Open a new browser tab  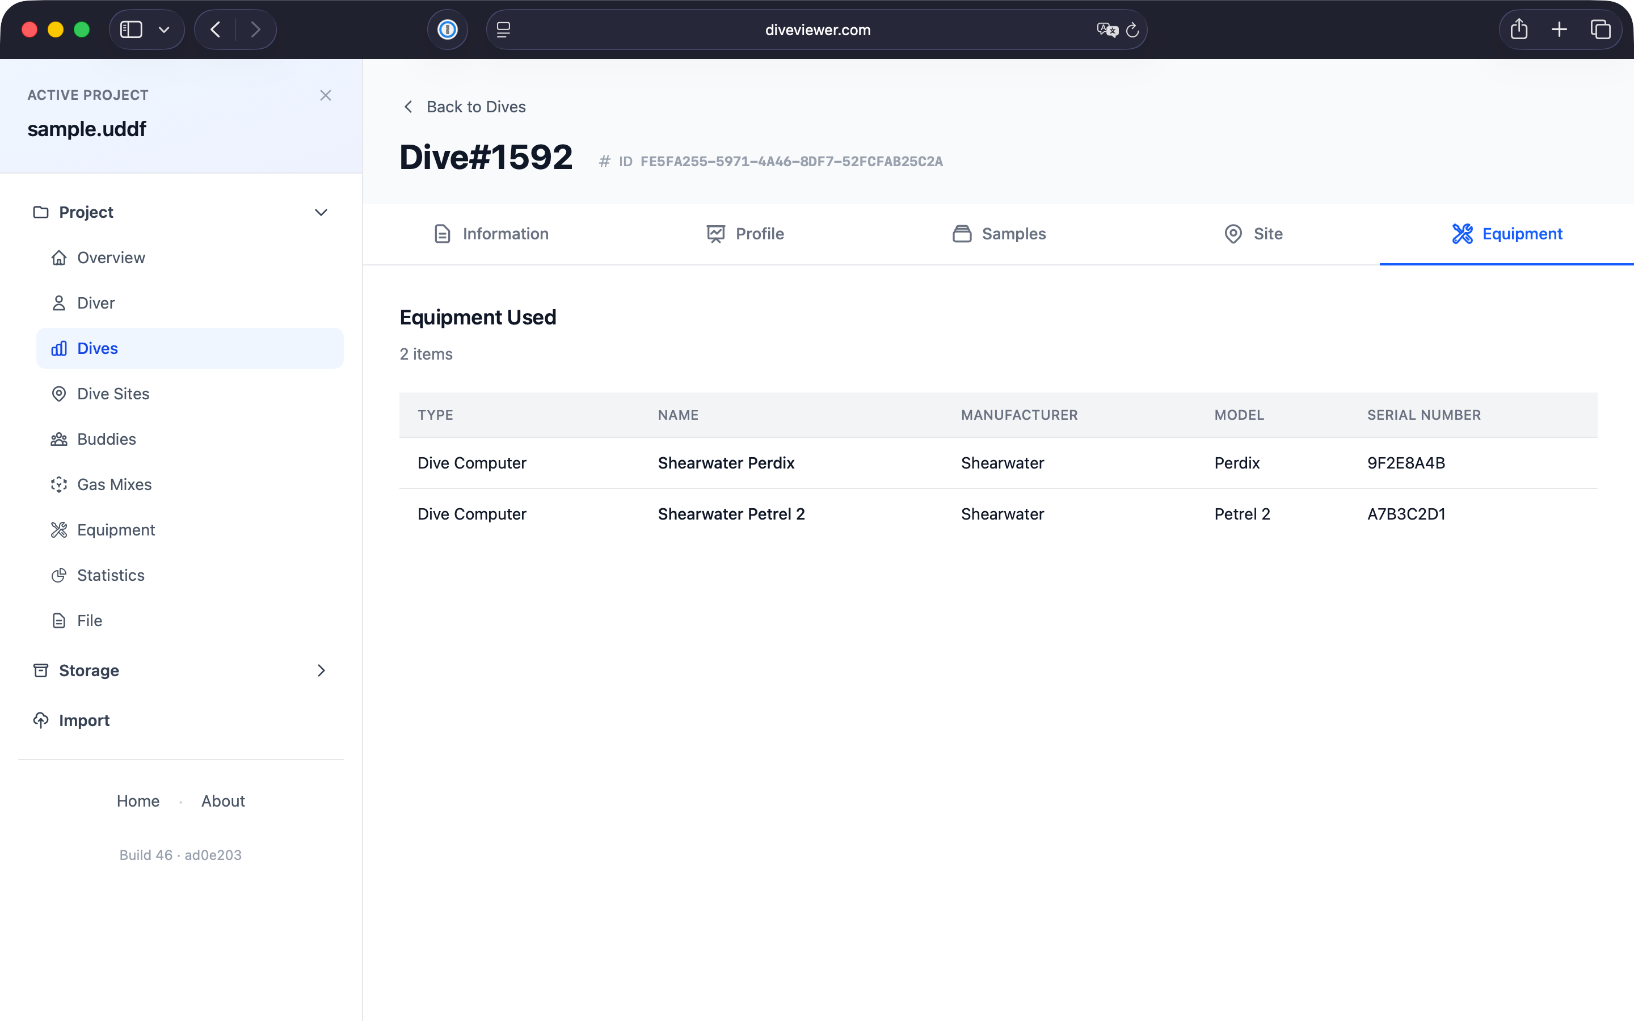pyautogui.click(x=1559, y=29)
